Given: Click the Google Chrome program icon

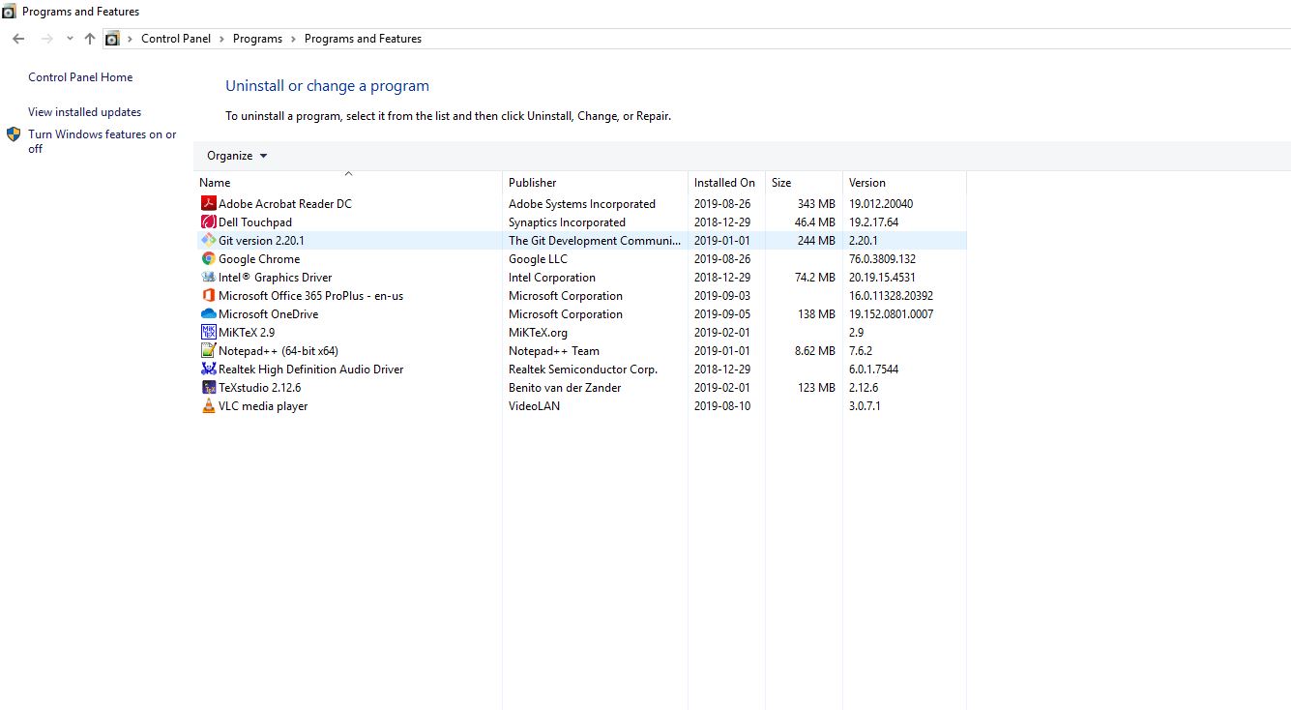Looking at the screenshot, I should click(x=208, y=258).
